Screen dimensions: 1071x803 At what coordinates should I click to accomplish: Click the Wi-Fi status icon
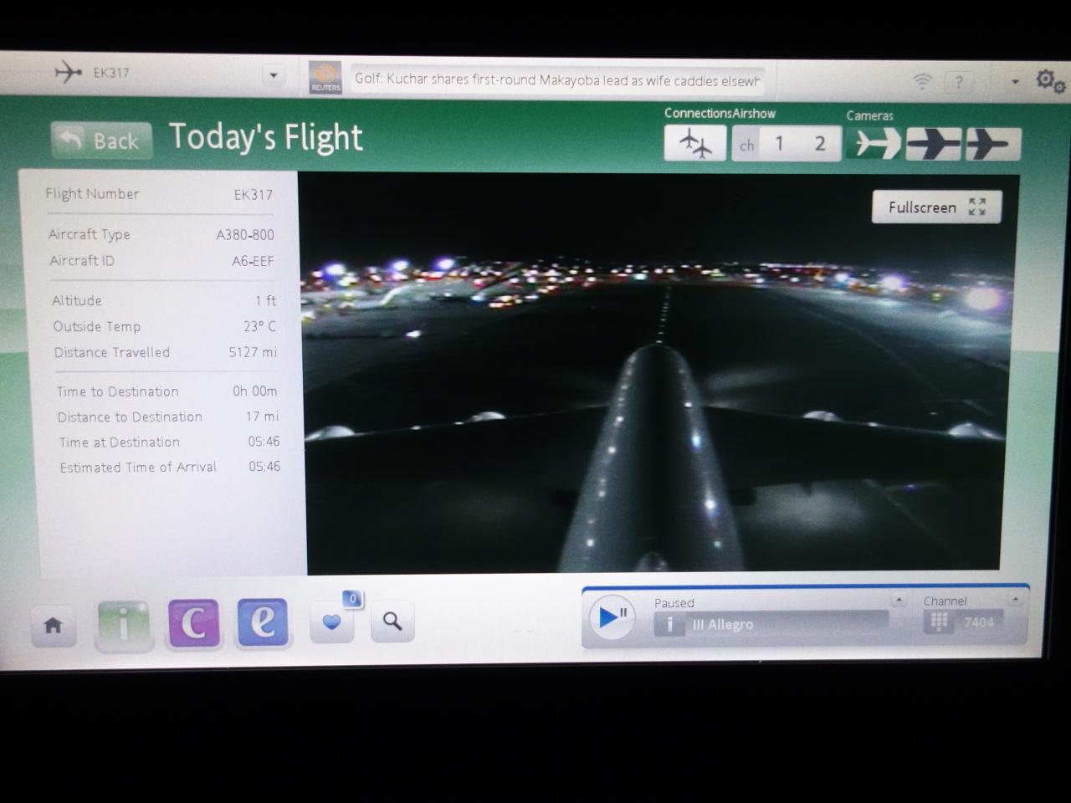pos(922,81)
